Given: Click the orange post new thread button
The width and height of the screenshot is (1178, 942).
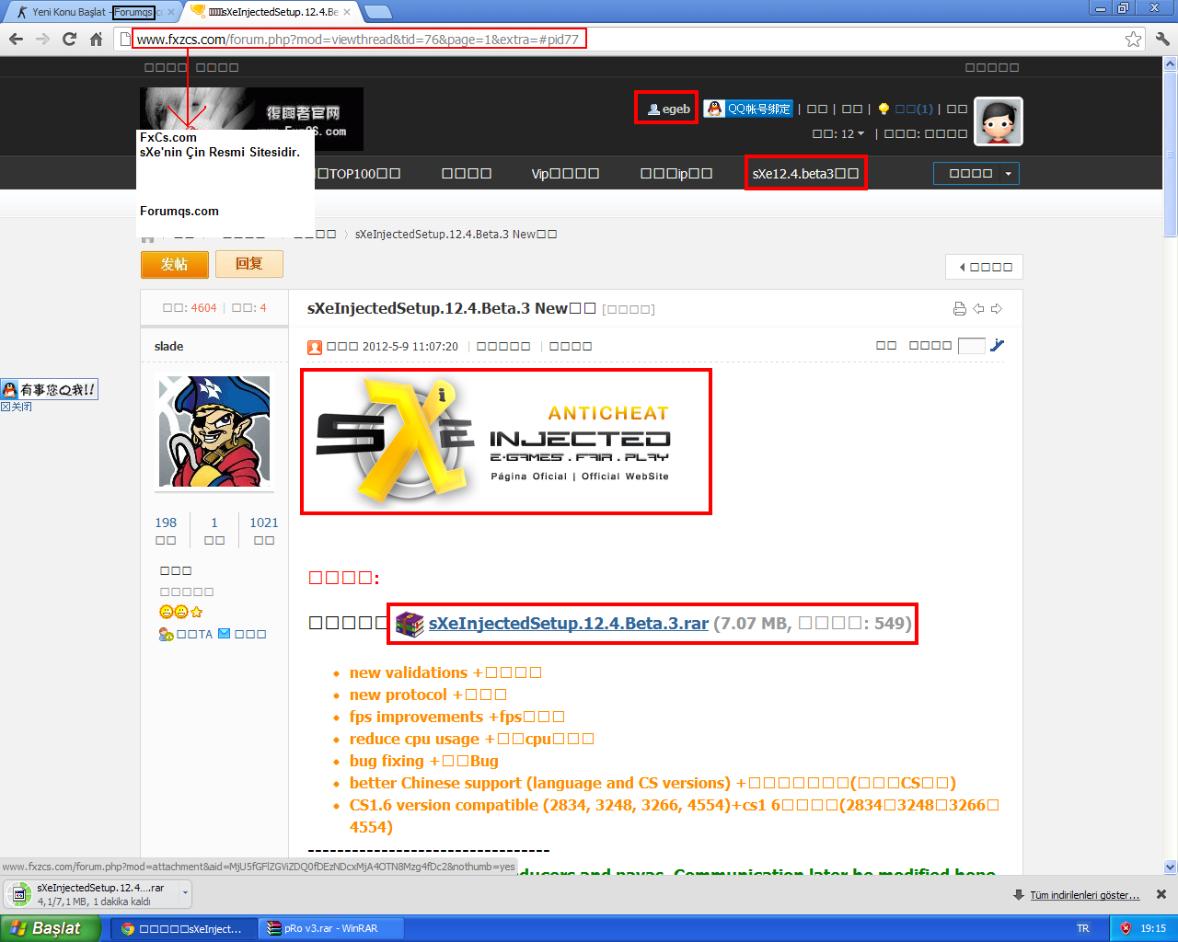Looking at the screenshot, I should [175, 264].
